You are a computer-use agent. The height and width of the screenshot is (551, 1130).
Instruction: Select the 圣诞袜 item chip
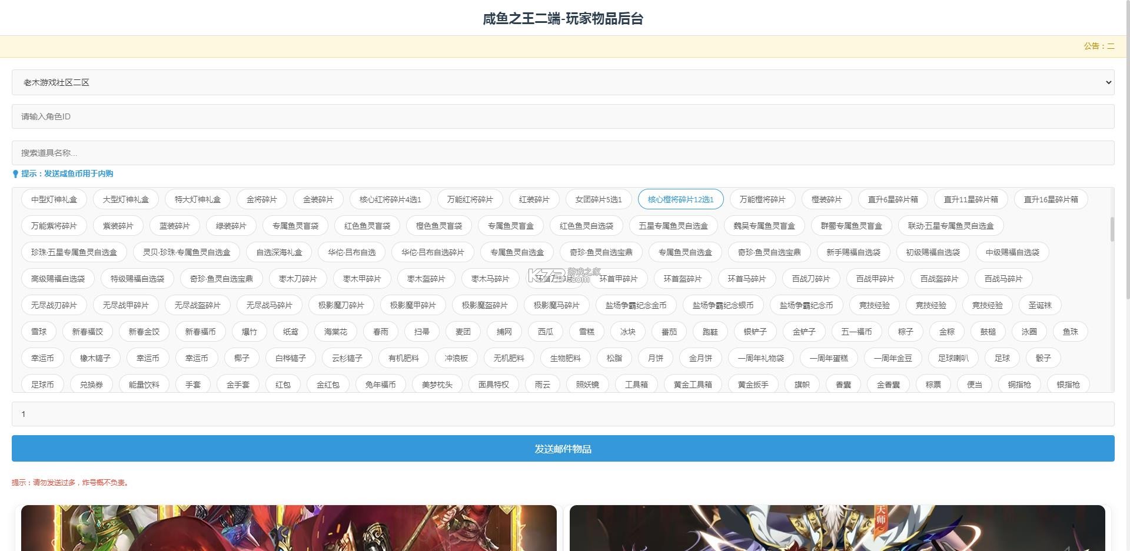pyautogui.click(x=1040, y=305)
